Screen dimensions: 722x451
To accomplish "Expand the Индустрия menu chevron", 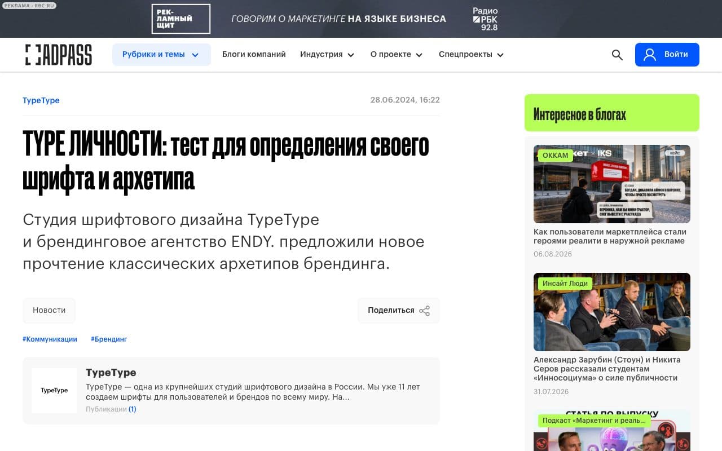I will click(351, 55).
